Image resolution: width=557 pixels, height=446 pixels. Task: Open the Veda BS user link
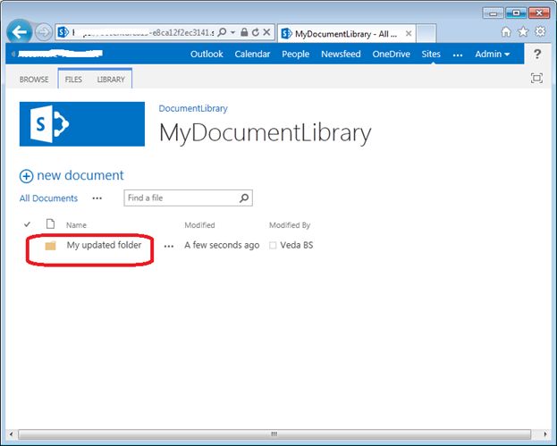point(296,245)
